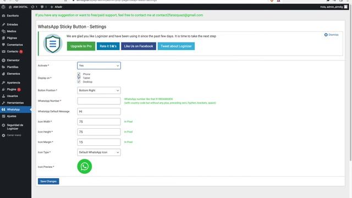Click the Usuarios person icon

pyautogui.click(x=3, y=96)
